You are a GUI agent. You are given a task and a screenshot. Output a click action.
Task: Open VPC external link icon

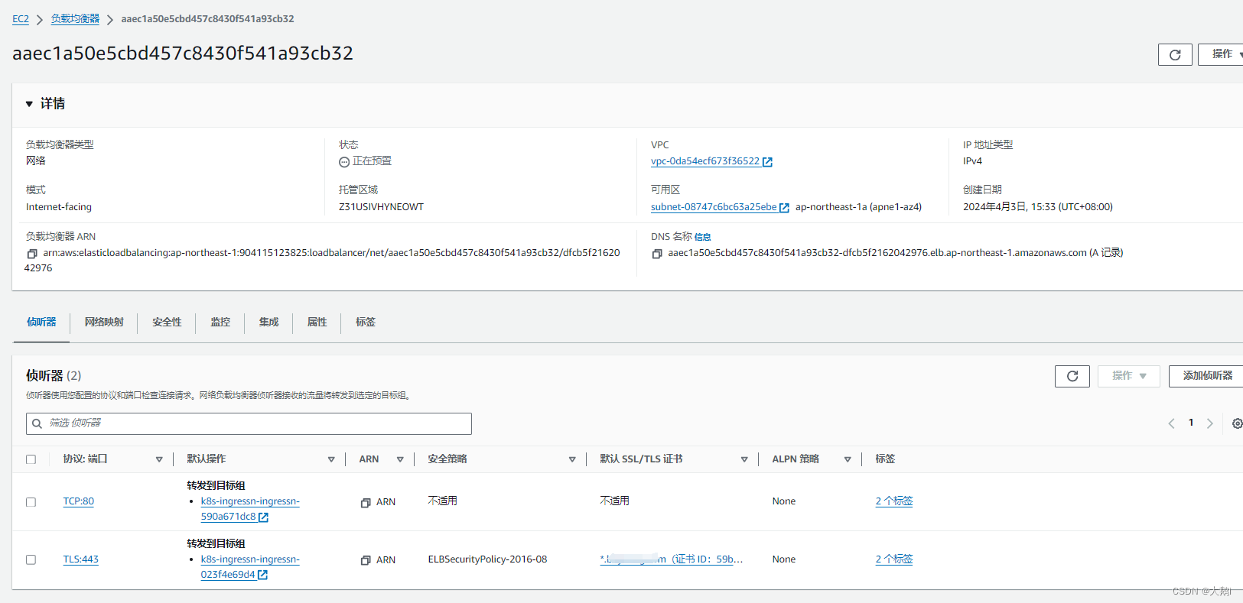pos(767,162)
